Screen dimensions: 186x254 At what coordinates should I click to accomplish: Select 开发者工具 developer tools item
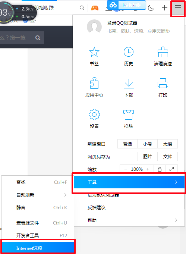point(38,235)
